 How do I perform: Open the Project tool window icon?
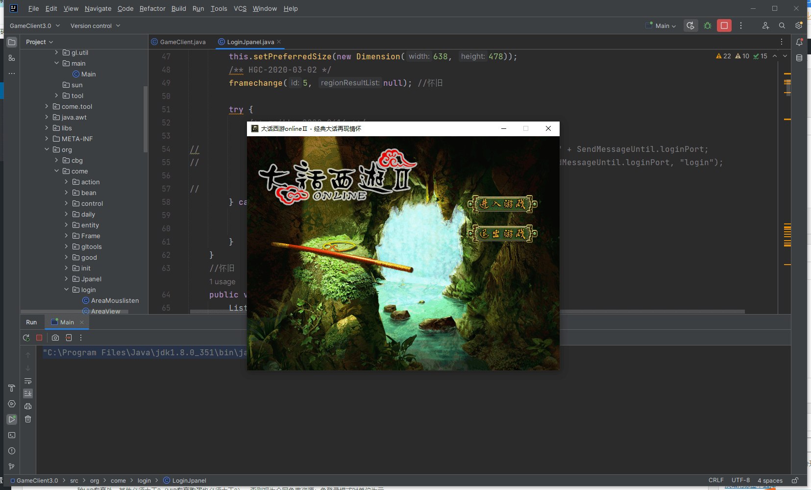click(12, 42)
